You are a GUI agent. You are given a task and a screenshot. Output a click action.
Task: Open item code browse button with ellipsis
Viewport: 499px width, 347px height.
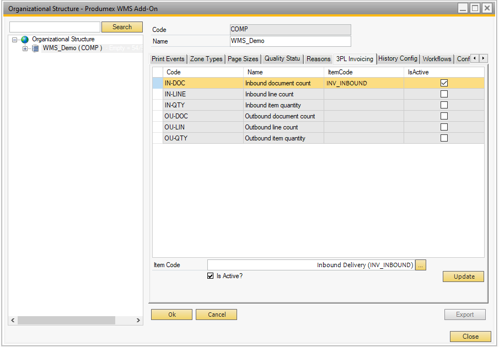pos(421,265)
